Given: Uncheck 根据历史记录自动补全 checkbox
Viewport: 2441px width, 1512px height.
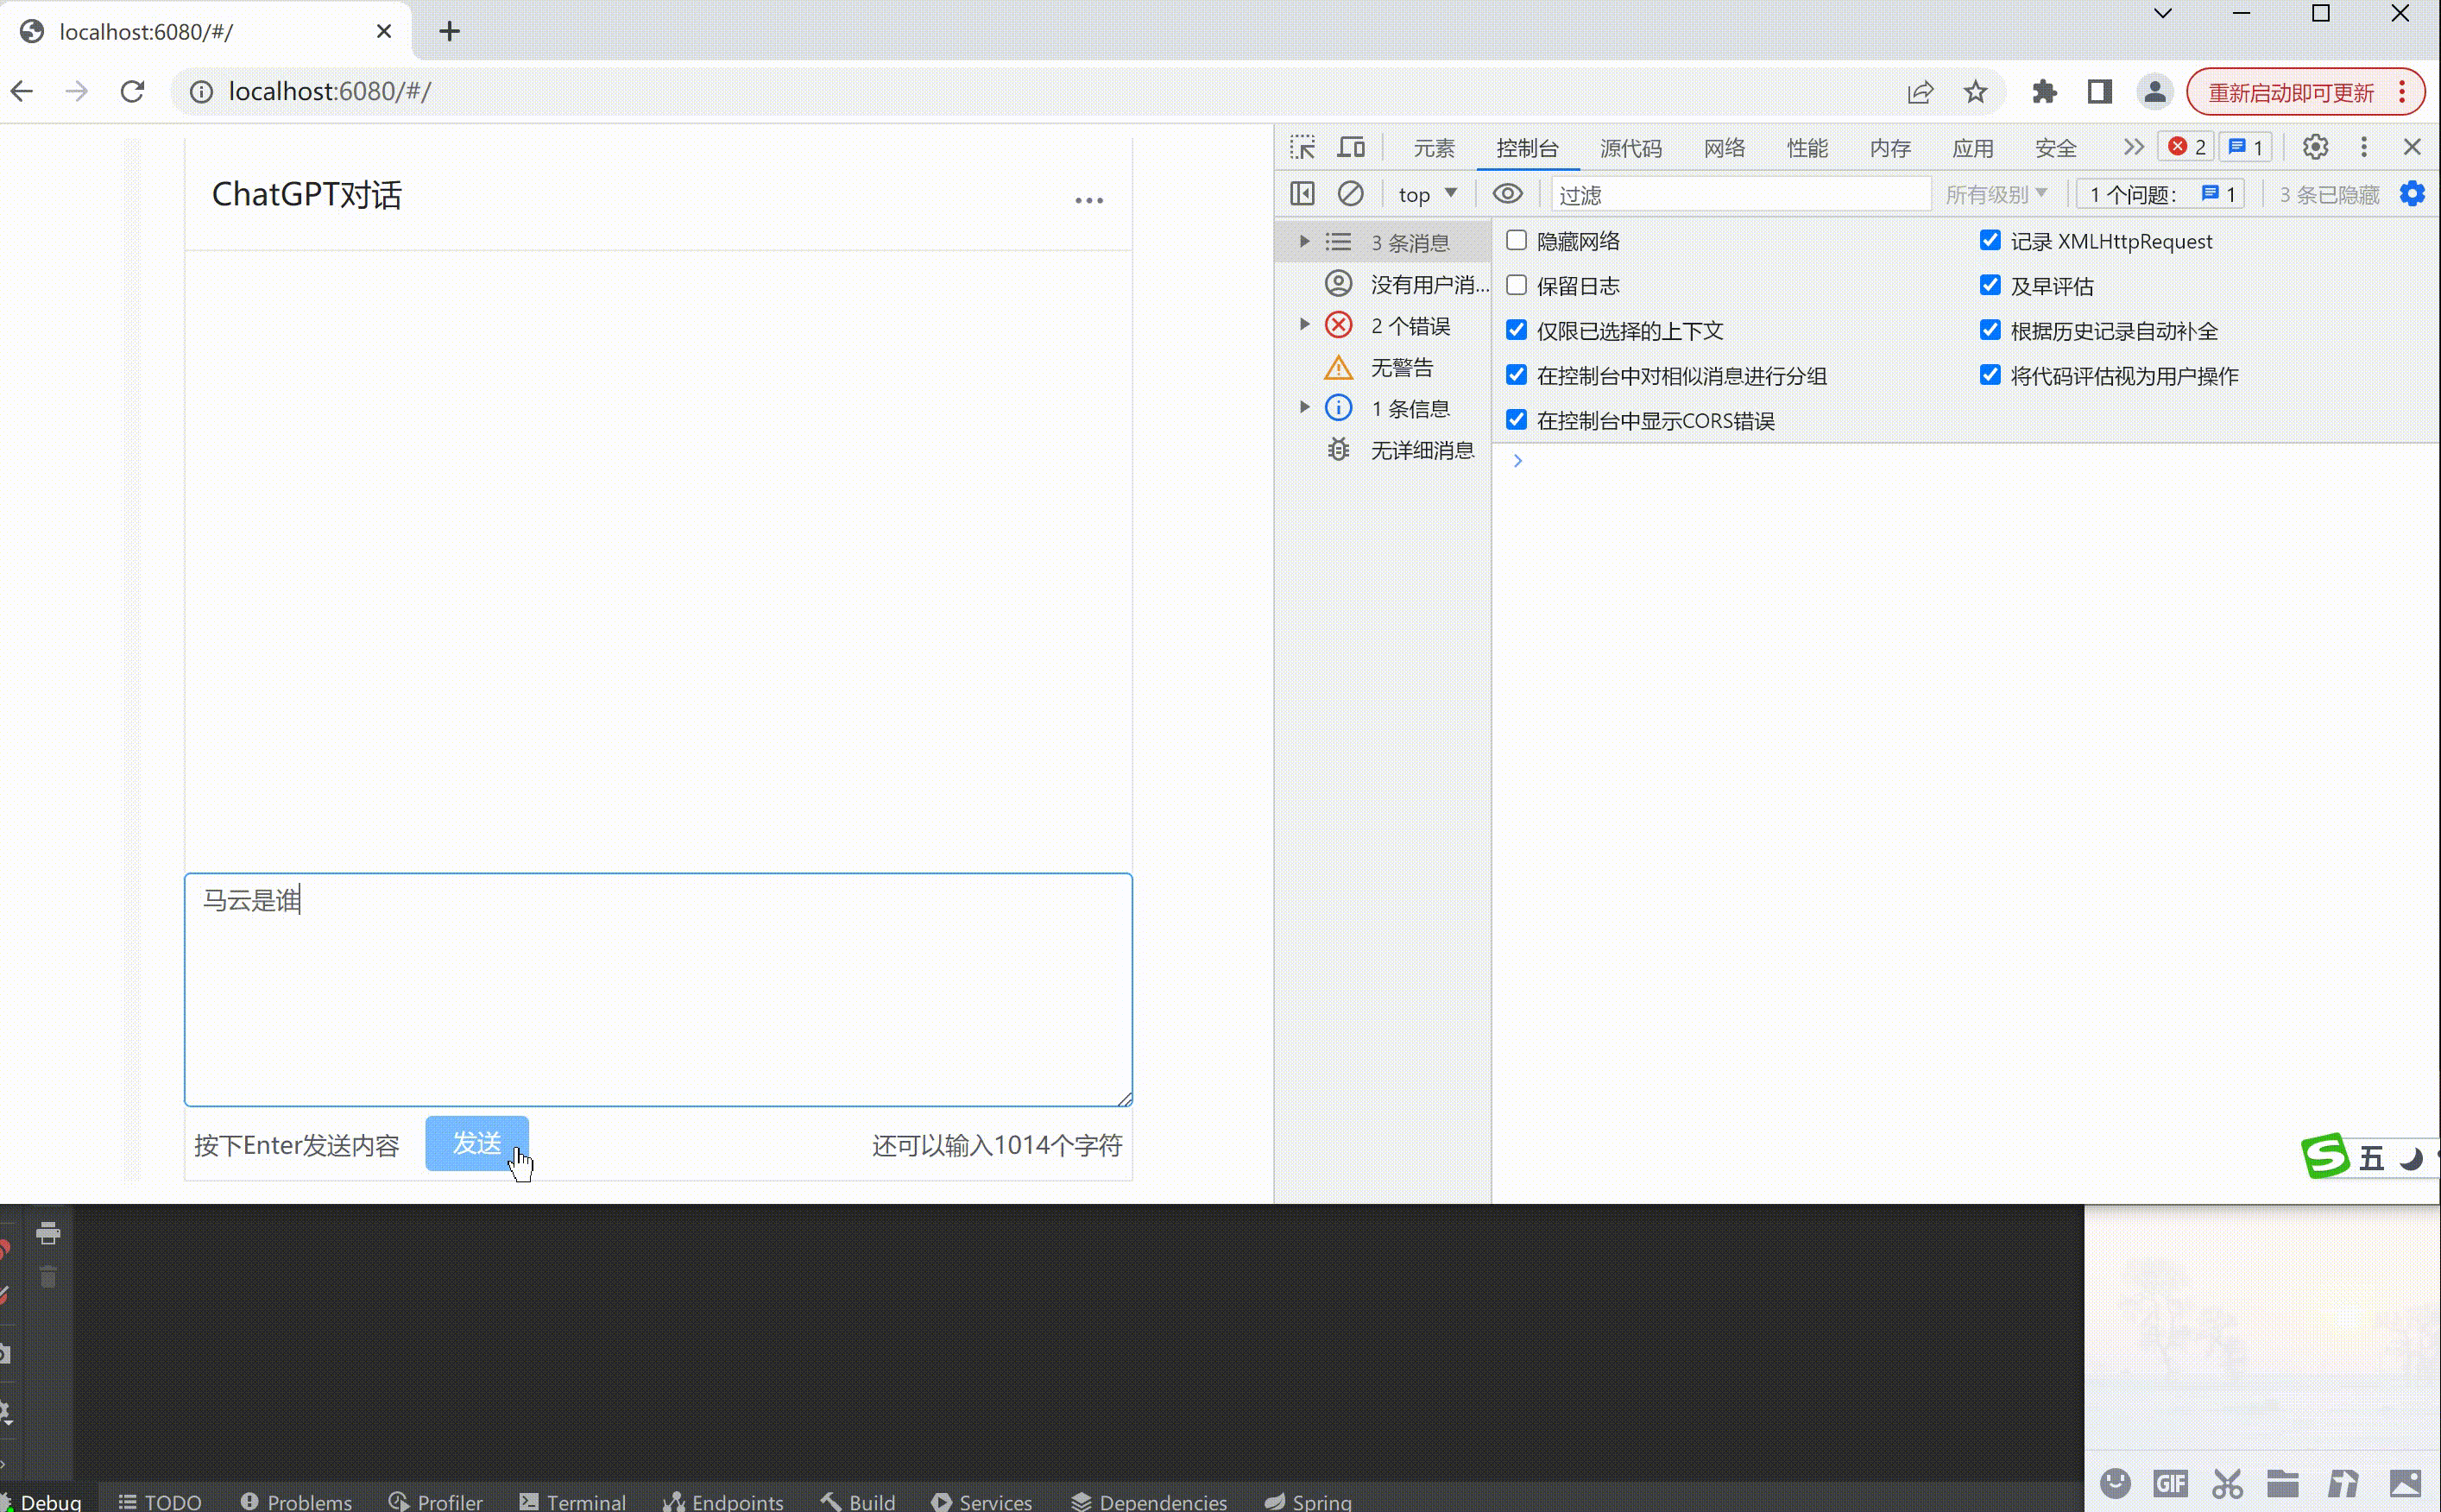Looking at the screenshot, I should (1990, 330).
